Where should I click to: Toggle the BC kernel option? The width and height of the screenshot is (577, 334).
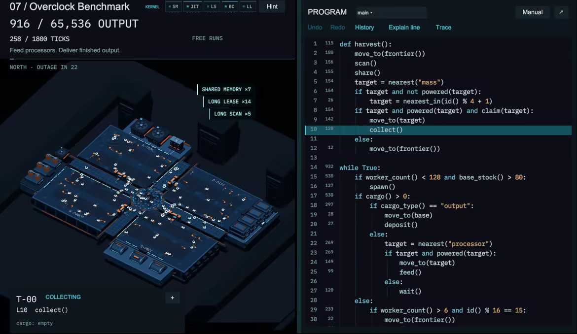click(230, 6)
